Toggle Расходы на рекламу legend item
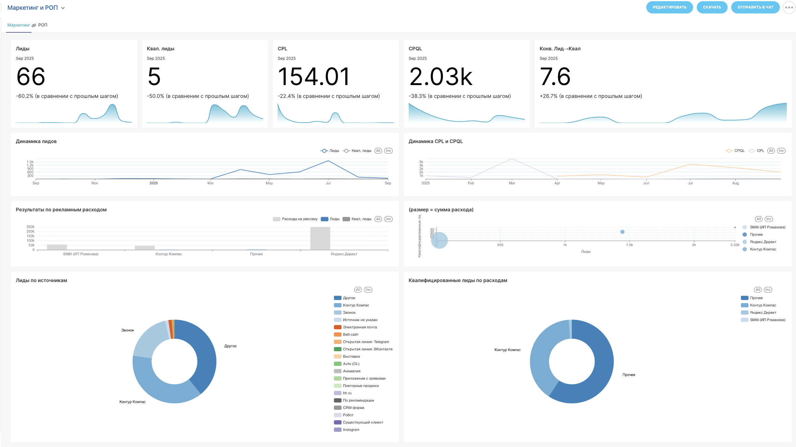 click(295, 219)
